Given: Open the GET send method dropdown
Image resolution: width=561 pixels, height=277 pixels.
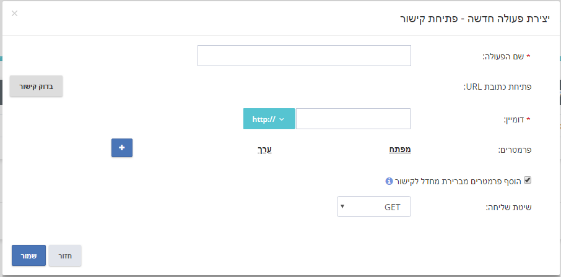Looking at the screenshot, I should [x=374, y=207].
